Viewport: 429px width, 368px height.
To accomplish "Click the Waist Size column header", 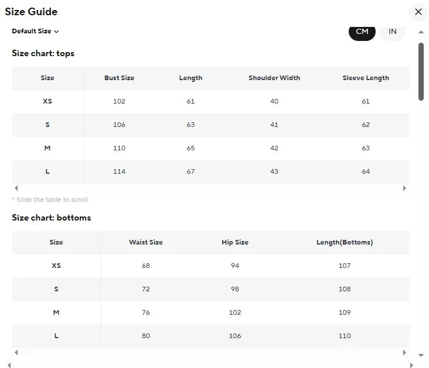I will point(146,242).
